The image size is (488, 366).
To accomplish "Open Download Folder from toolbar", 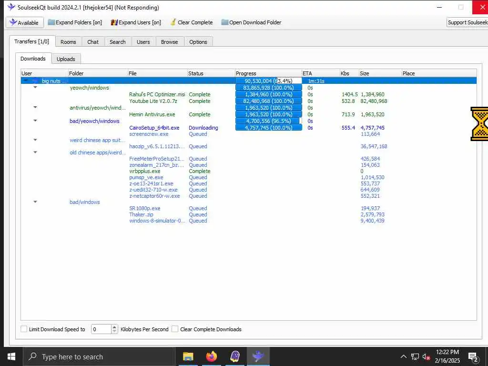I will coord(252,22).
